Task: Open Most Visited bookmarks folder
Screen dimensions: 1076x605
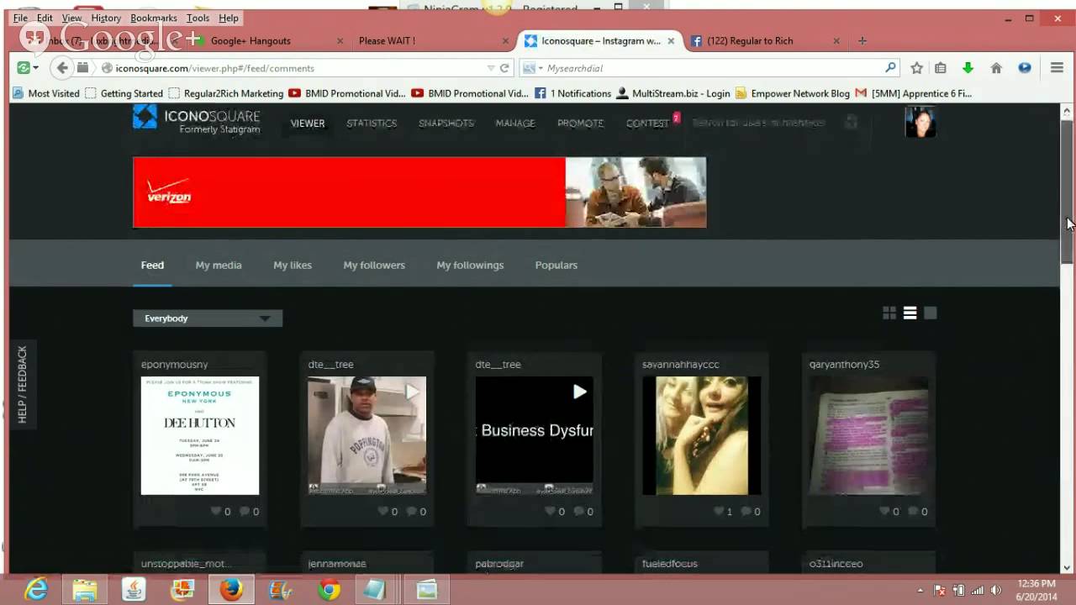Action: coord(46,93)
